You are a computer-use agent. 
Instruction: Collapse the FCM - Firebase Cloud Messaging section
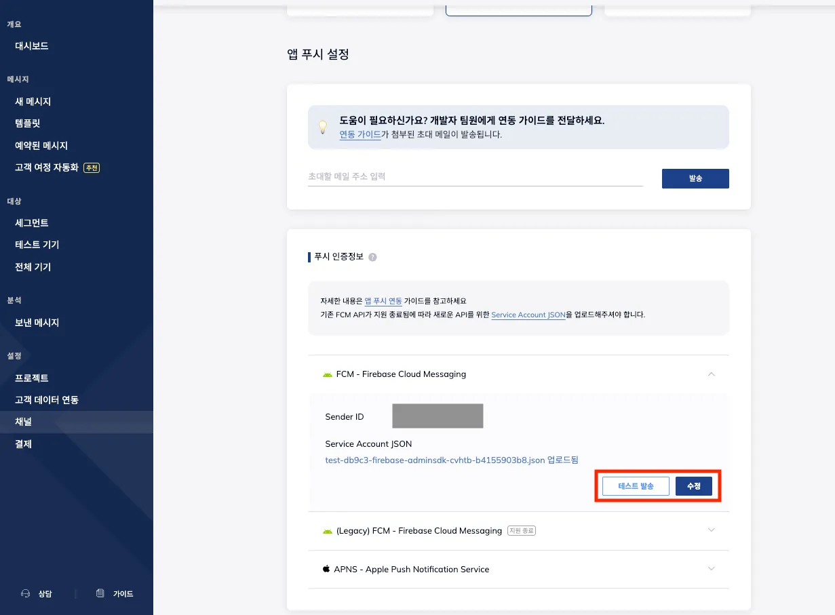(x=711, y=374)
